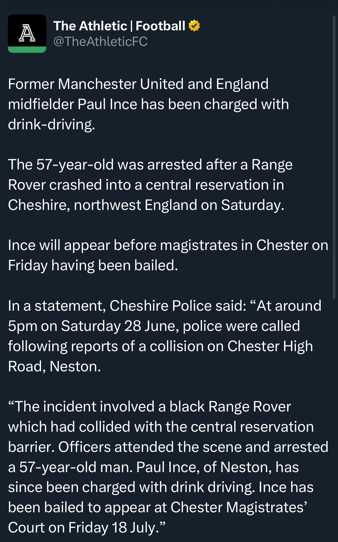The image size is (338, 542).
Task: Click the text 'Road, Neston.'
Action: coord(54,366)
